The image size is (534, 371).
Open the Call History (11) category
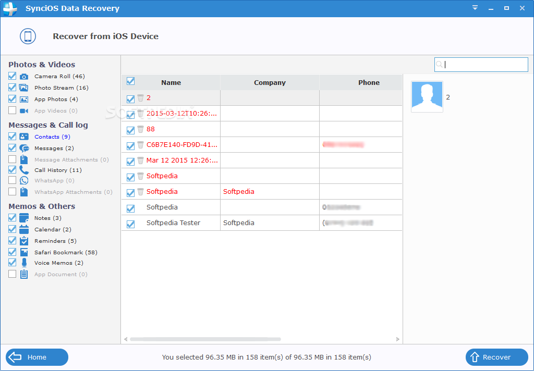[x=58, y=170]
